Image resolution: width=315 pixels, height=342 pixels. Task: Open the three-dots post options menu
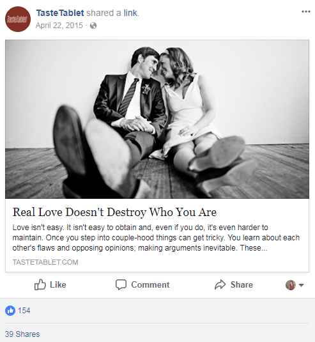pyautogui.click(x=305, y=12)
